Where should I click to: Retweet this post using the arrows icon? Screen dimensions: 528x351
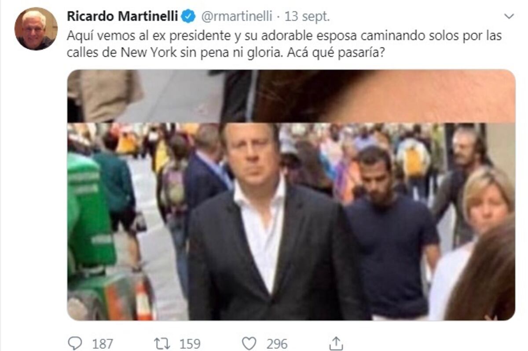point(163,343)
